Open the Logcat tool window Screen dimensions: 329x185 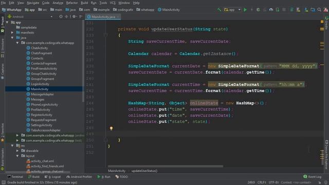pos(53,177)
